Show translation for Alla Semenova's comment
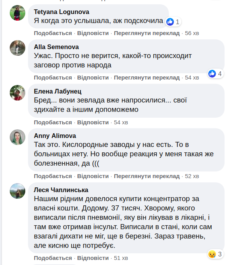244x265 pixels. point(147,78)
